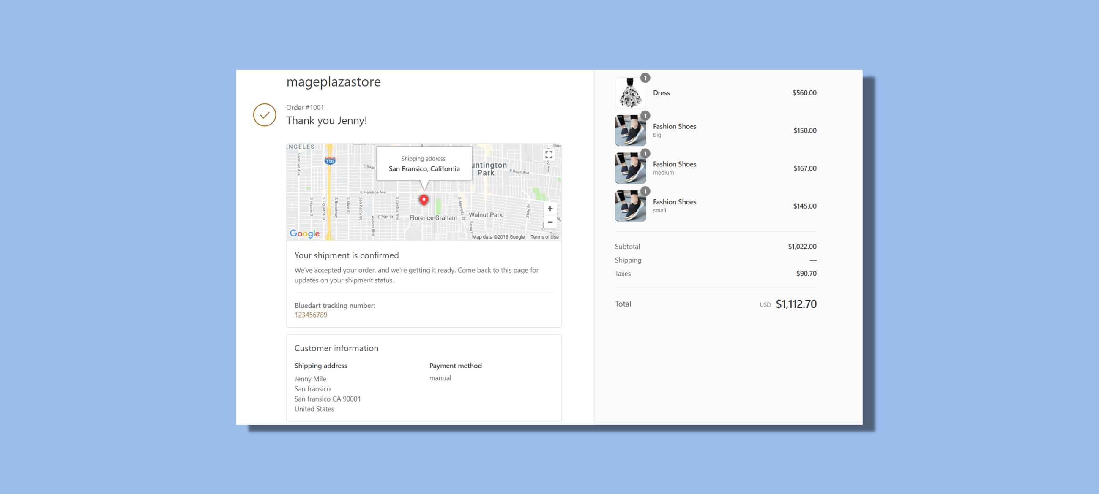
Task: Click the map fullscreen icon
Action: click(550, 155)
